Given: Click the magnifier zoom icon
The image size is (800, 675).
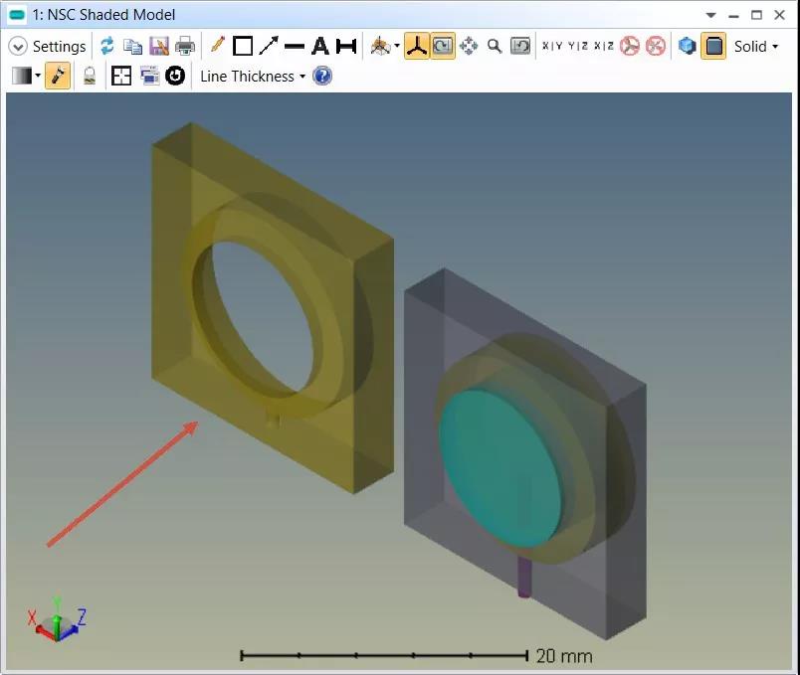Looking at the screenshot, I should coord(495,46).
